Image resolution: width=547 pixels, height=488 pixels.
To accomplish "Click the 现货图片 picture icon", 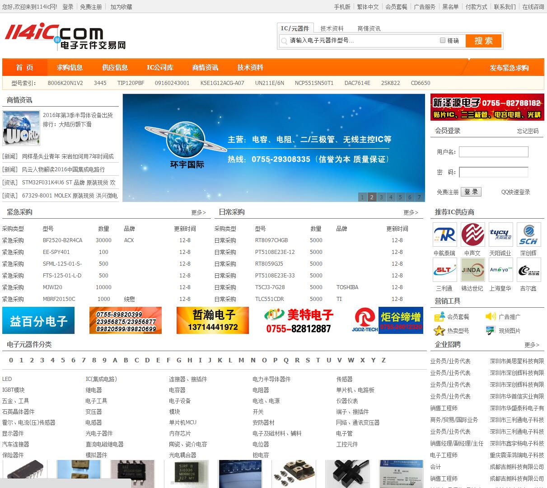I will point(491,331).
